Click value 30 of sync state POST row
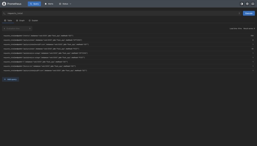The height and width of the screenshot is (146, 257). click(253, 49)
